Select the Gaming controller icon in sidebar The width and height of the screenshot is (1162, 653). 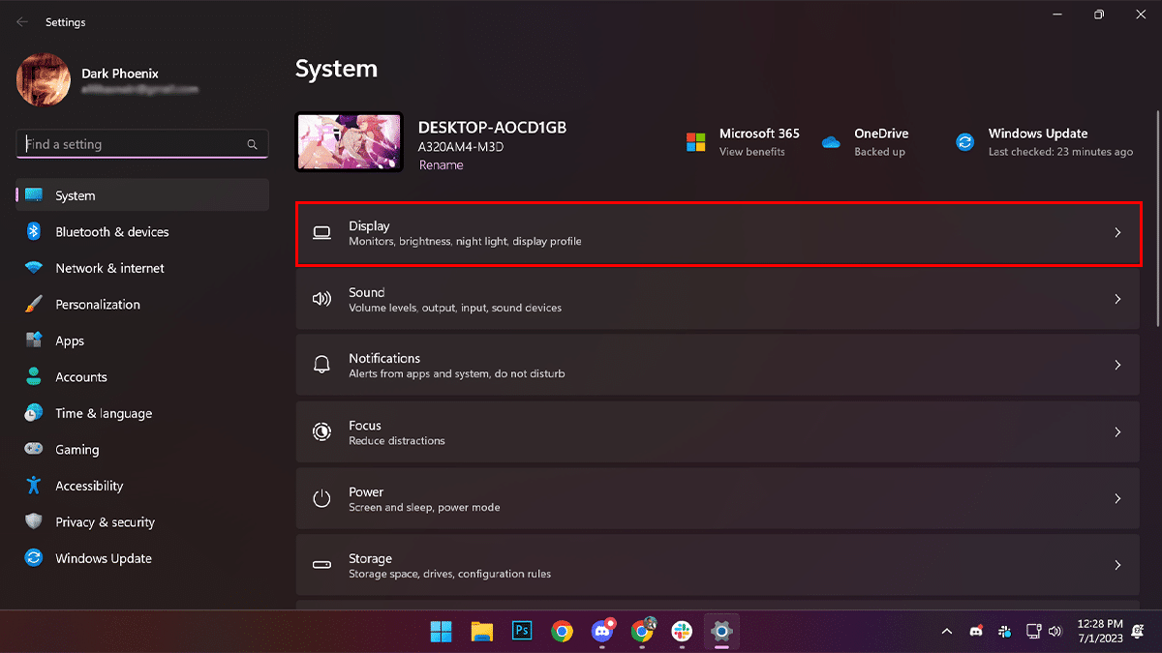coord(34,450)
